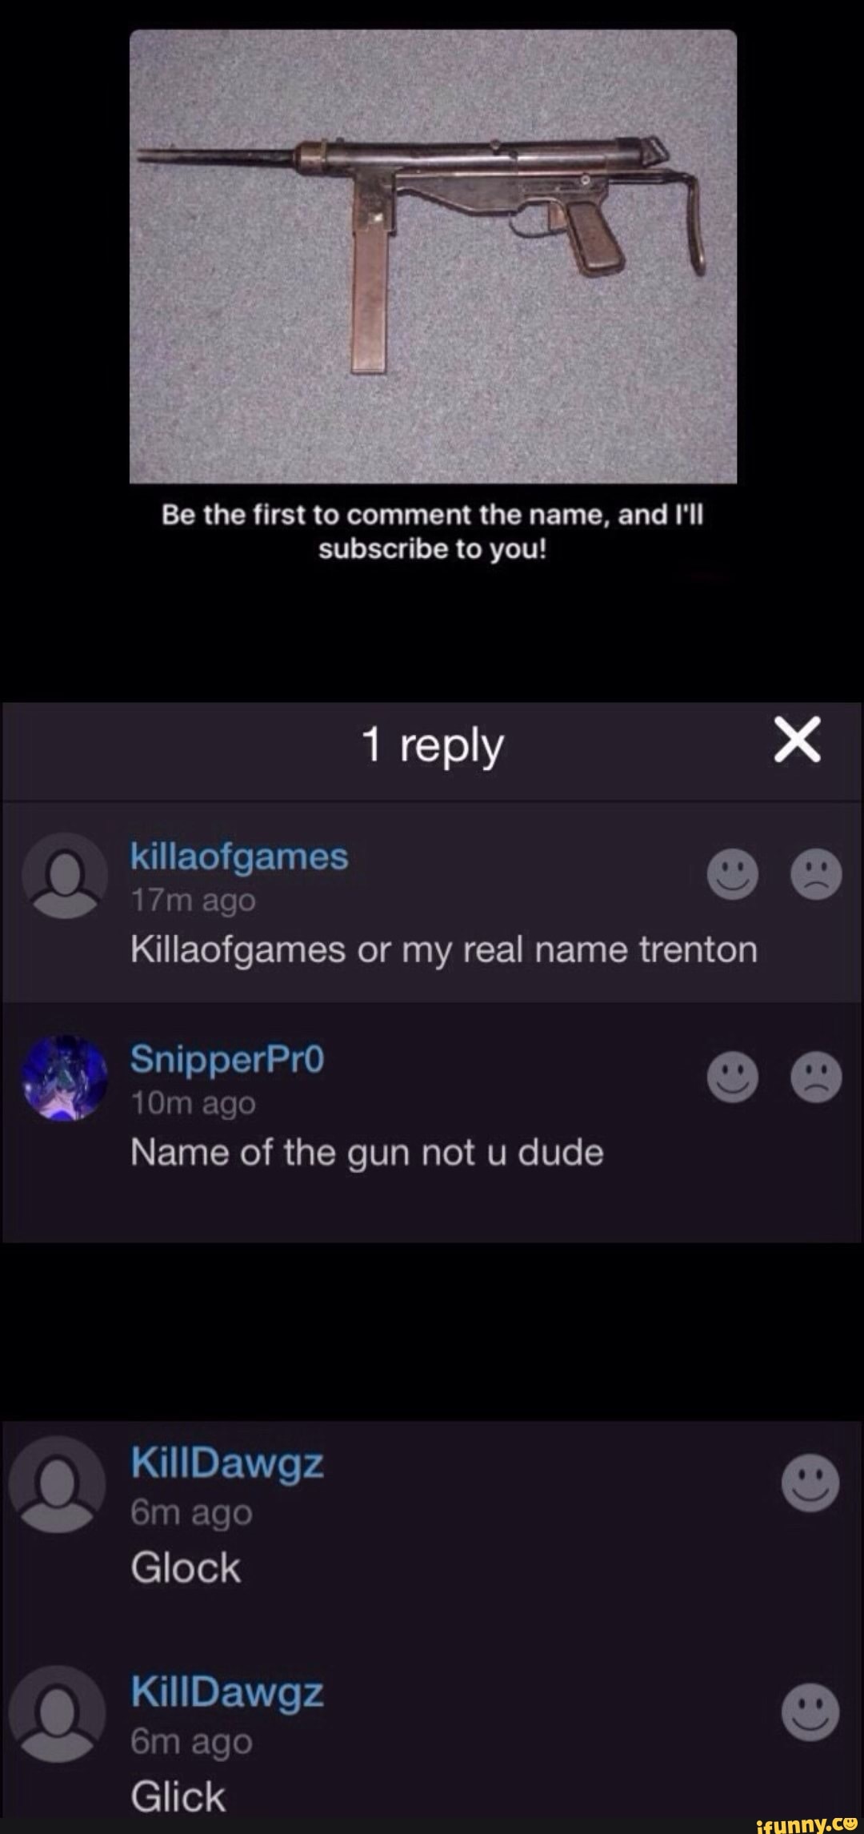
Task: Open killaofgames' default avatar
Action: coord(65,876)
